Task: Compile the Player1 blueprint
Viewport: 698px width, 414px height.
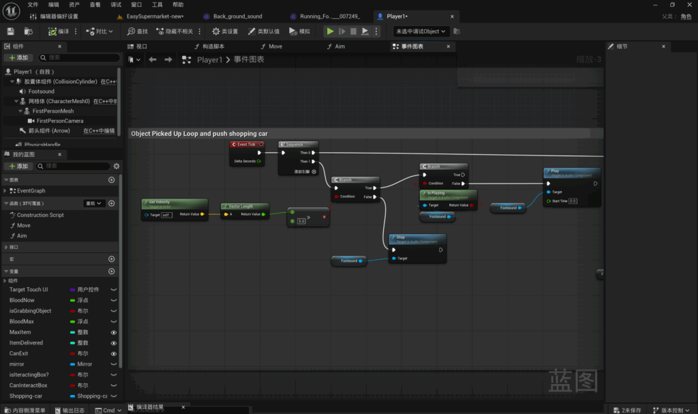Action: (59, 31)
